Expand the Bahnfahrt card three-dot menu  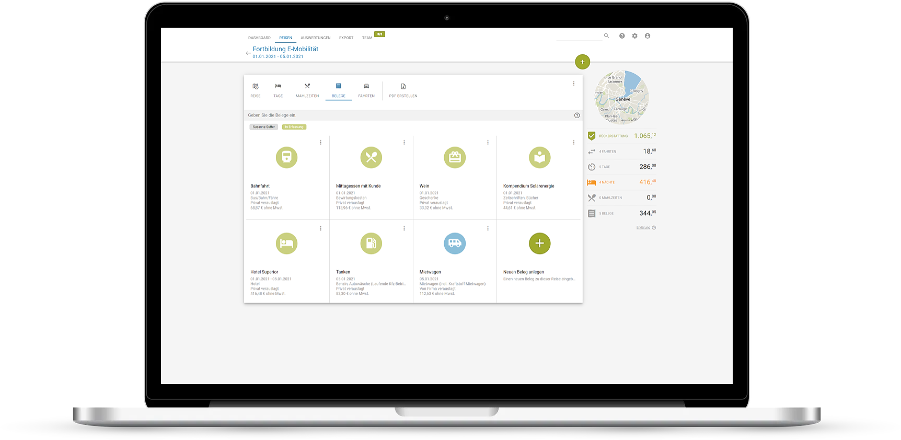pos(320,143)
